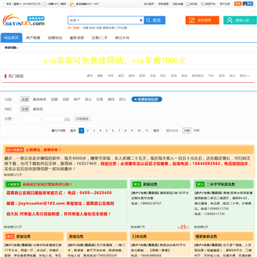The height and width of the screenshot is (257, 257).
Task: Click the orange 登录 login button
Action: pos(238,4)
